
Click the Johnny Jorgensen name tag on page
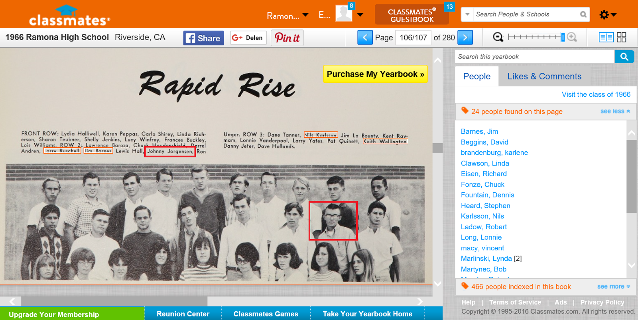pyautogui.click(x=170, y=151)
